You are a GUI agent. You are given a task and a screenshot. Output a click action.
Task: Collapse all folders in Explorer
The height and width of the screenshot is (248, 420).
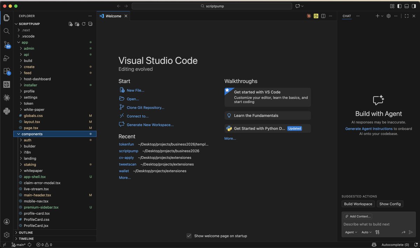tap(90, 24)
